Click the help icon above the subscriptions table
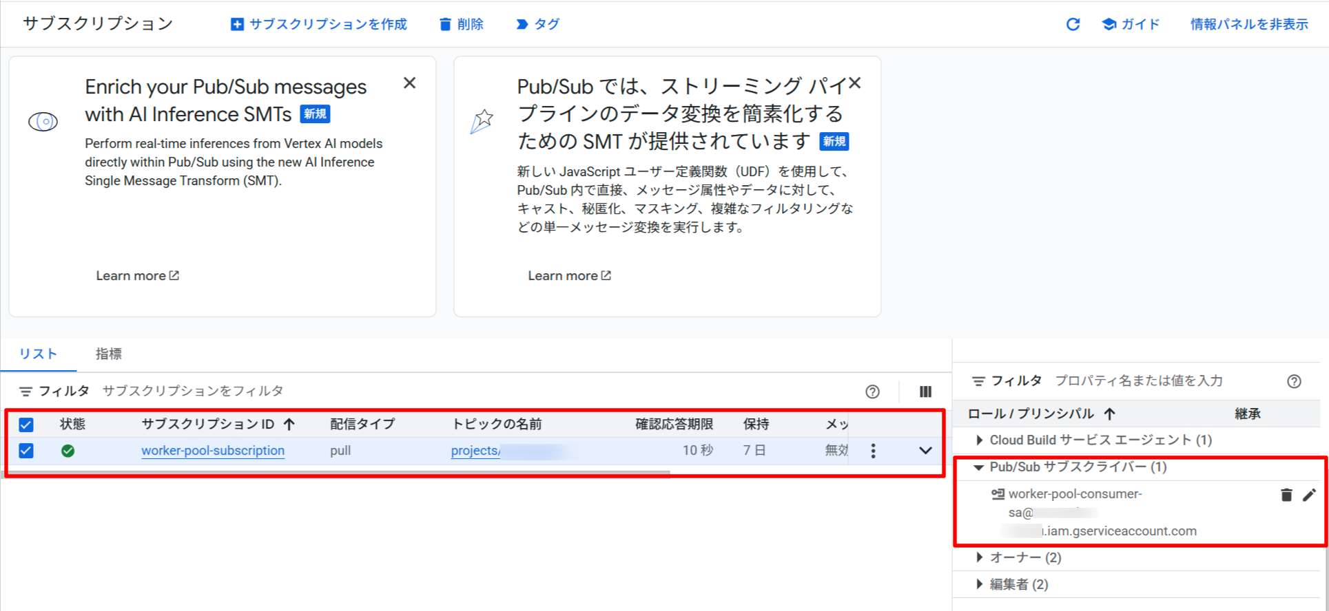 pos(872,392)
